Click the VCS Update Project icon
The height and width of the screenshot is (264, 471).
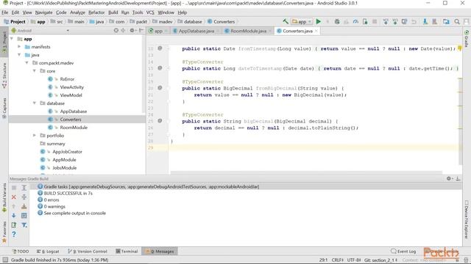point(386,21)
